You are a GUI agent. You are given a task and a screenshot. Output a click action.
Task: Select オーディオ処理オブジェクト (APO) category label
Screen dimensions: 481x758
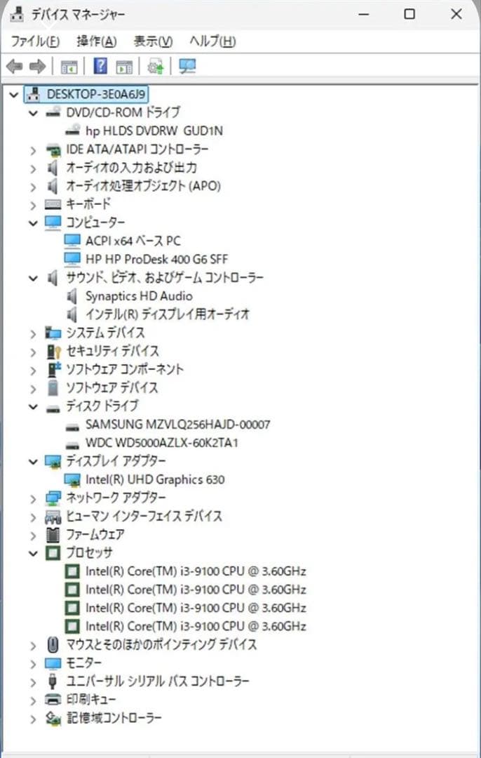click(x=143, y=186)
